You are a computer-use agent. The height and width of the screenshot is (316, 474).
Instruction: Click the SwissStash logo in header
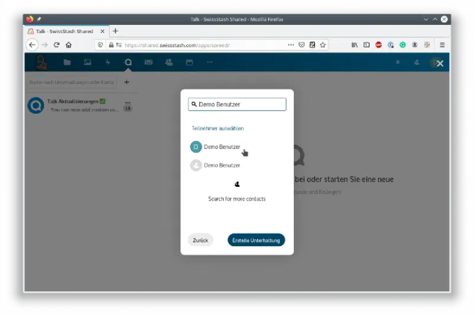click(x=41, y=63)
